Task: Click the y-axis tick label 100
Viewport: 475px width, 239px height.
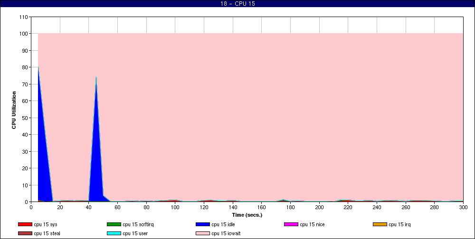Action: click(x=24, y=34)
